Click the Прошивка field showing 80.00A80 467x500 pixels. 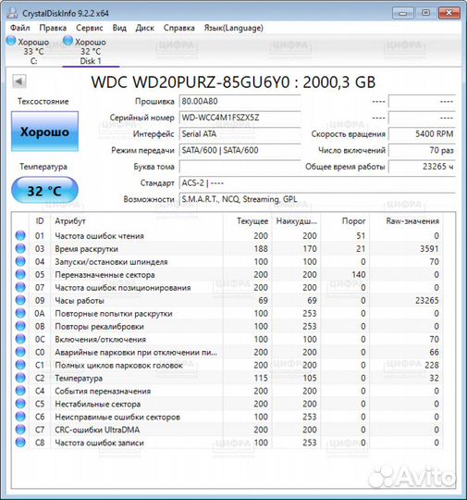pos(240,102)
